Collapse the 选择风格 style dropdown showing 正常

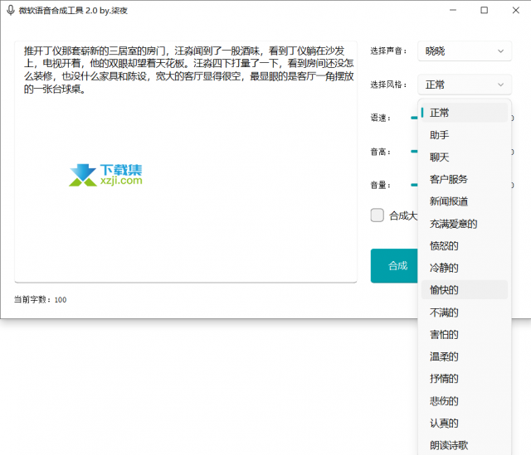click(x=465, y=85)
